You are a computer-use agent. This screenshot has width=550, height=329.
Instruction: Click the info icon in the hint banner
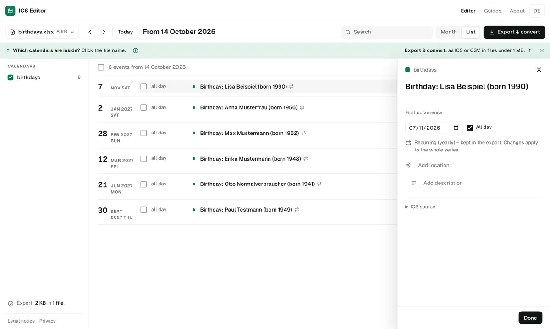[x=136, y=50]
